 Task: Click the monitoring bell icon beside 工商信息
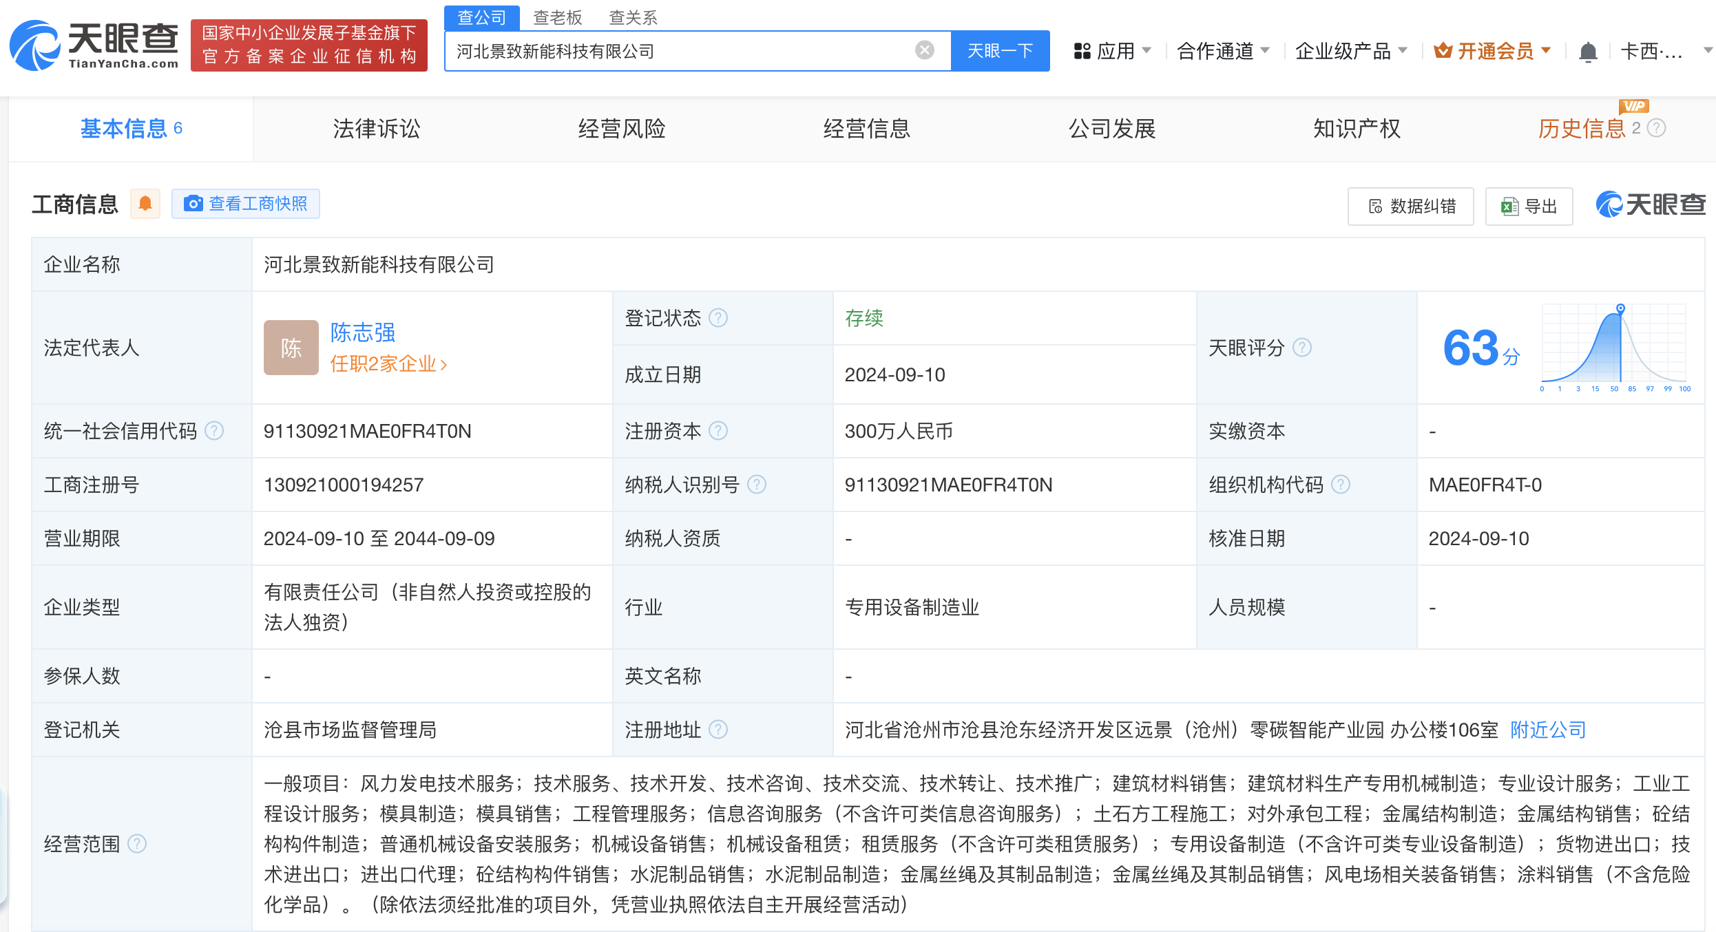(x=145, y=204)
